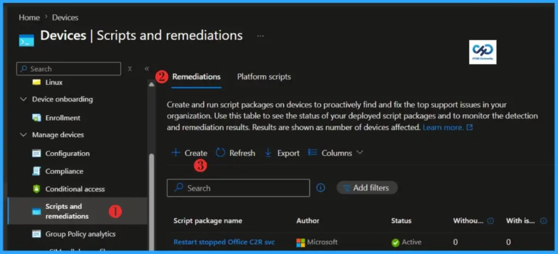
Task: Click the With issues column header
Action: coord(520,221)
